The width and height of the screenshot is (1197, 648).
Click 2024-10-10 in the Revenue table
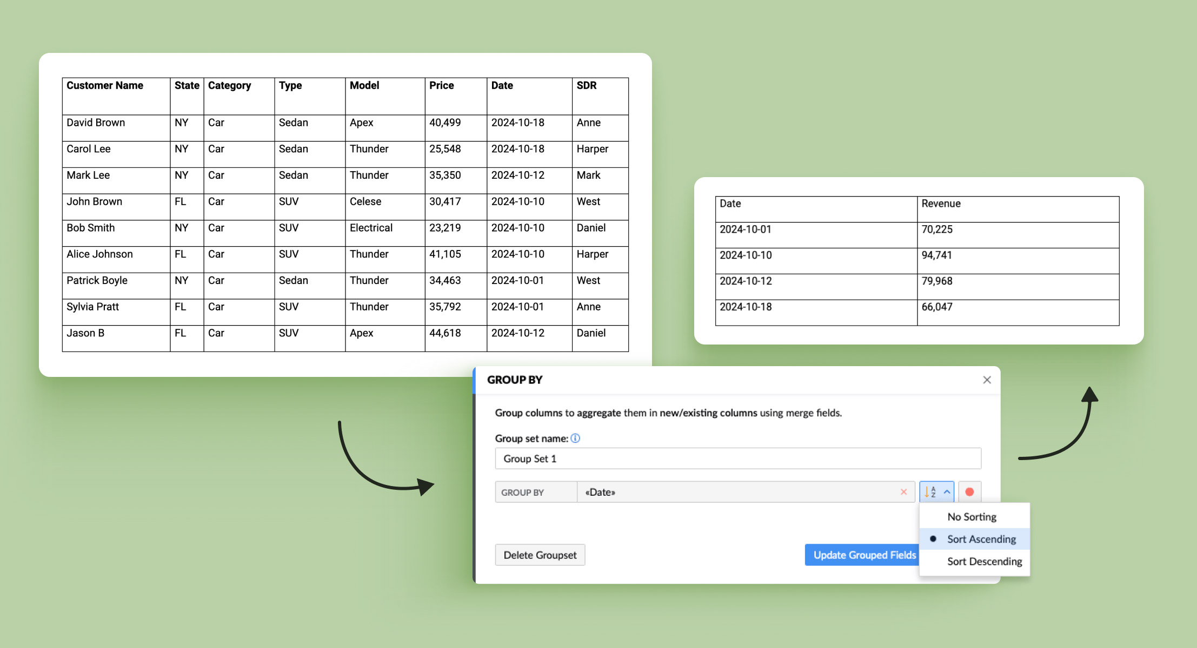[x=816, y=261]
